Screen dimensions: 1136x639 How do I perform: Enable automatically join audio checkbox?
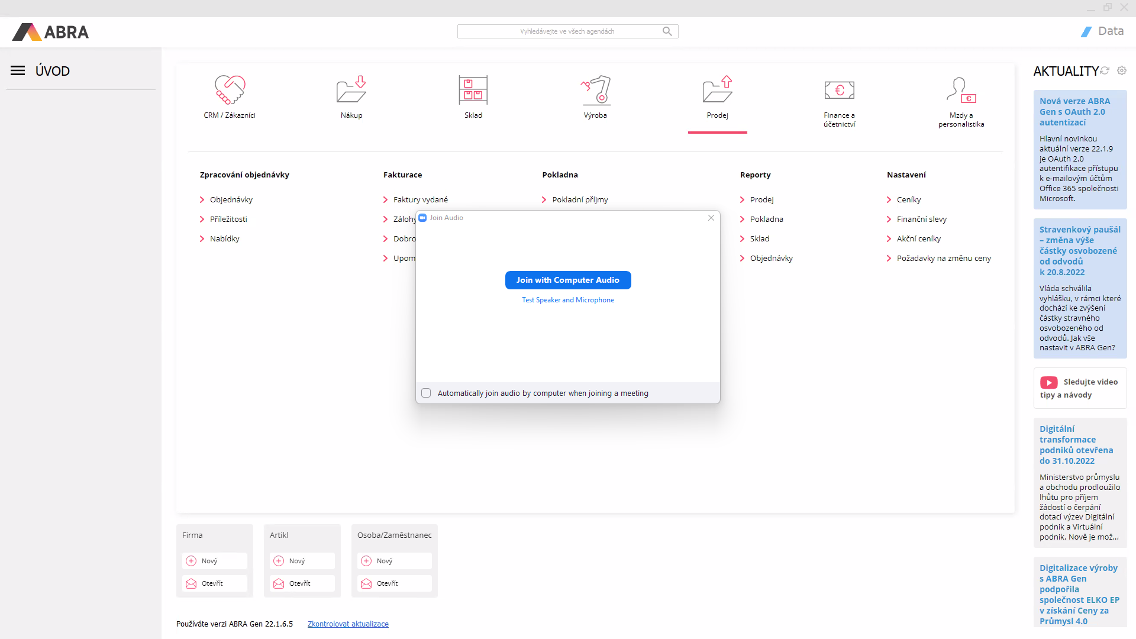426,393
